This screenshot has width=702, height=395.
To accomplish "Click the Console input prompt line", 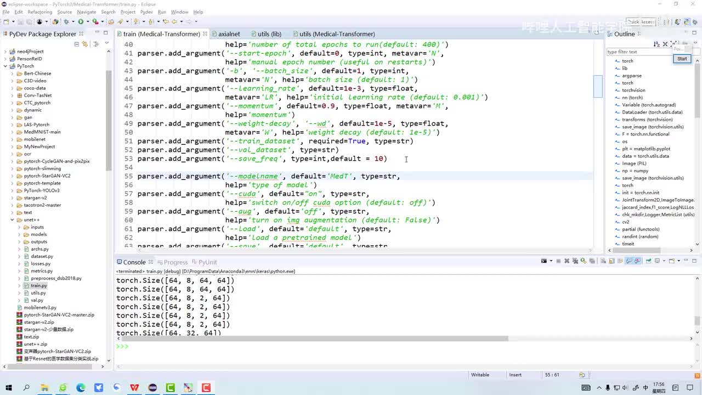I will (406, 346).
